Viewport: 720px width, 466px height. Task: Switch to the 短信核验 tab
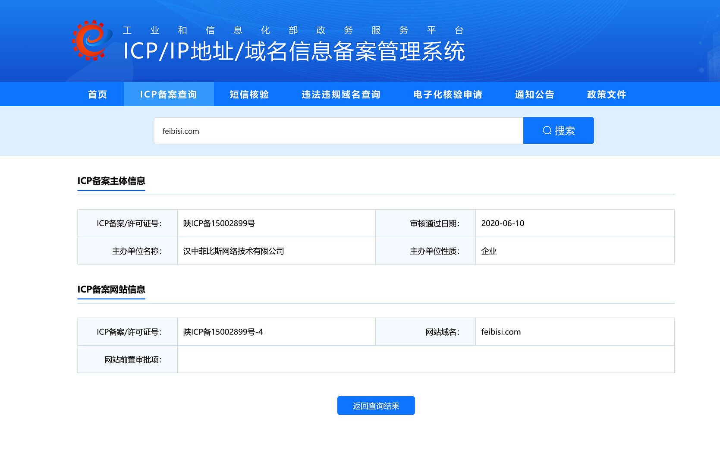coord(249,94)
